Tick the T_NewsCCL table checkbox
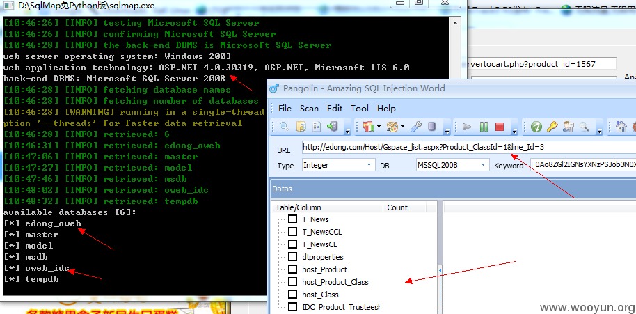This screenshot has width=636, height=314. click(292, 232)
